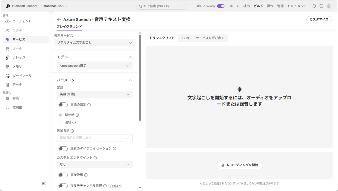Image resolution: width=338 pixels, height=191 pixels.
Task: Open the なし custom endpoint dropdown
Action: (95, 165)
